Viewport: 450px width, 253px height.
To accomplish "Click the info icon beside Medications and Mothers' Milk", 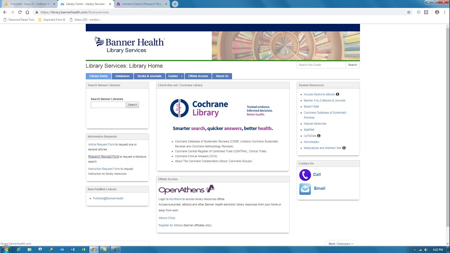I will point(344,148).
